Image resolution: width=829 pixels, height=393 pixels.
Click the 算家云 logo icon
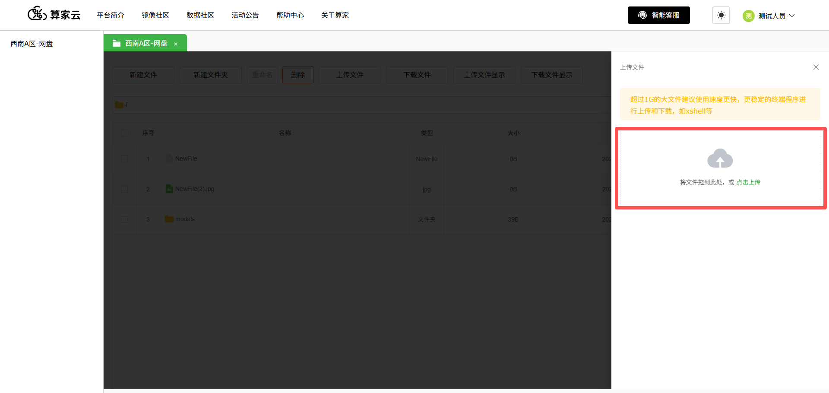point(37,14)
